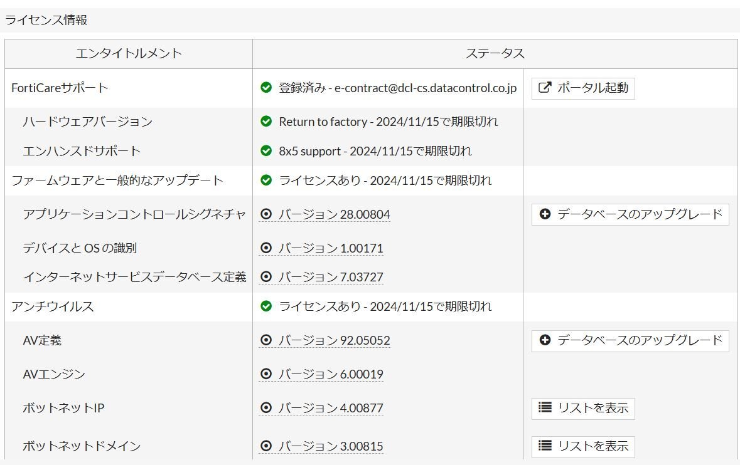The image size is (740, 465).
Task: Click the ステータス column header
Action: pos(495,54)
